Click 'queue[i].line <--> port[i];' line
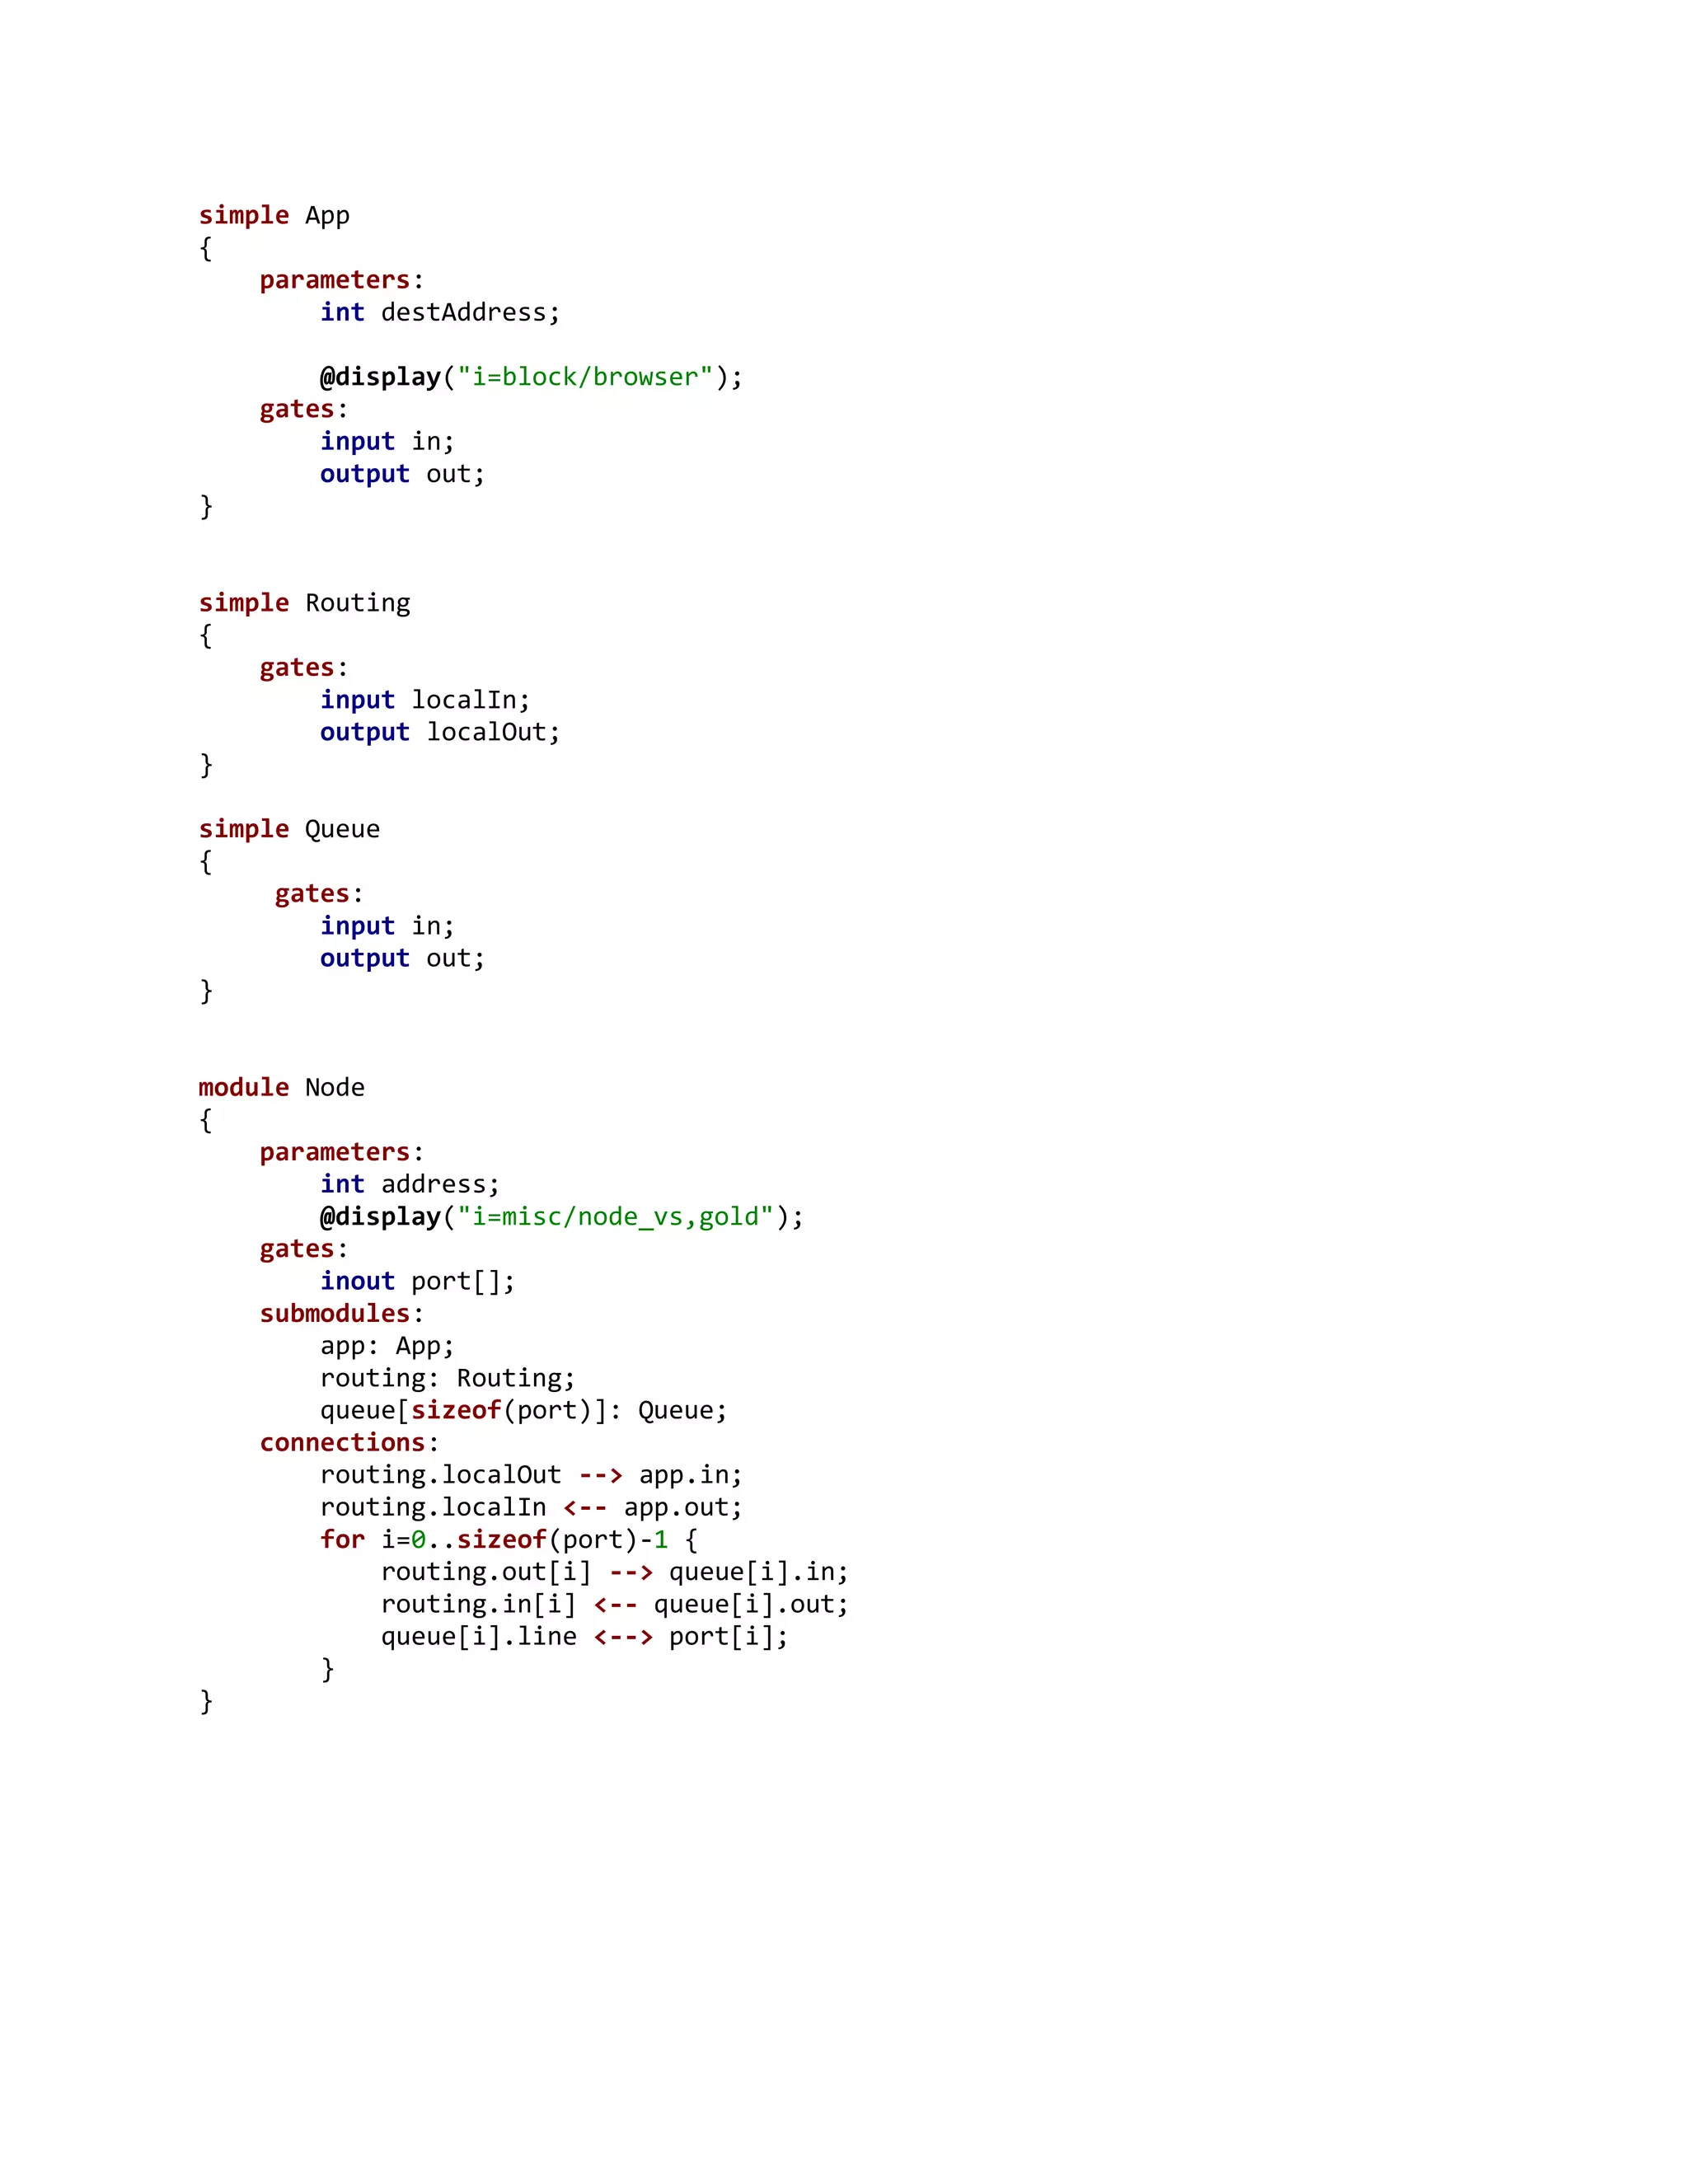 pos(585,1637)
